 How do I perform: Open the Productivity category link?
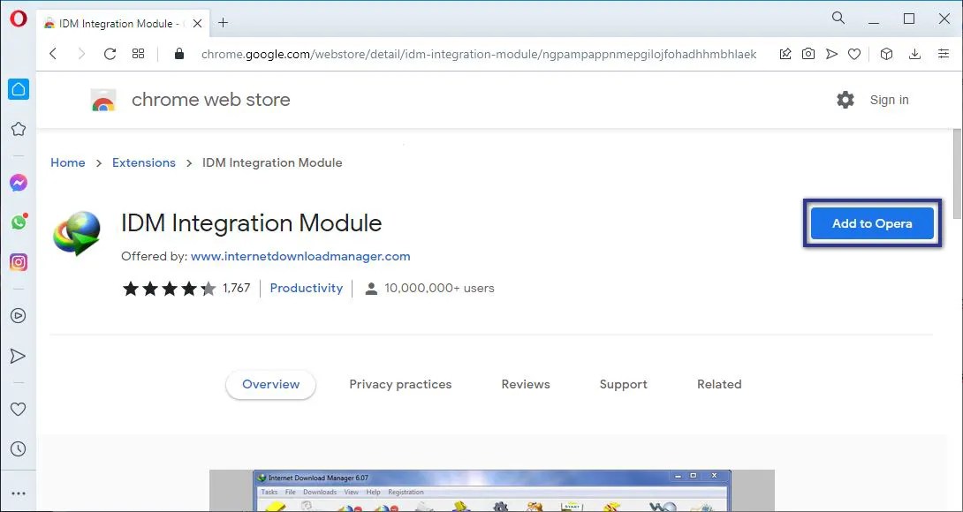click(307, 288)
